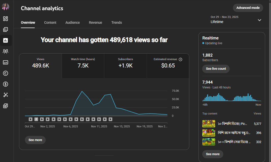The width and height of the screenshot is (271, 162).
Task: Click See more under the views chart
Action: [x=35, y=140]
